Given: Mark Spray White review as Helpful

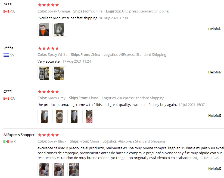Looking at the screenshot, I should [x=215, y=72].
